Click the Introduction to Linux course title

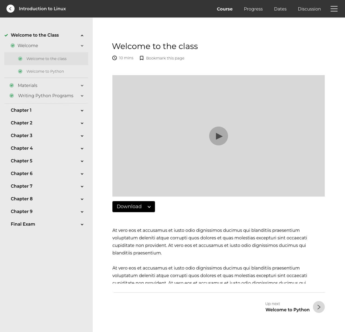pos(42,9)
